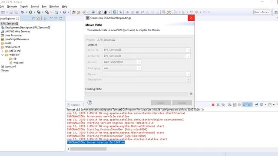This screenshot has height=156, width=278.
Task: Click the Creating POM progress bar
Action: tap(136, 94)
